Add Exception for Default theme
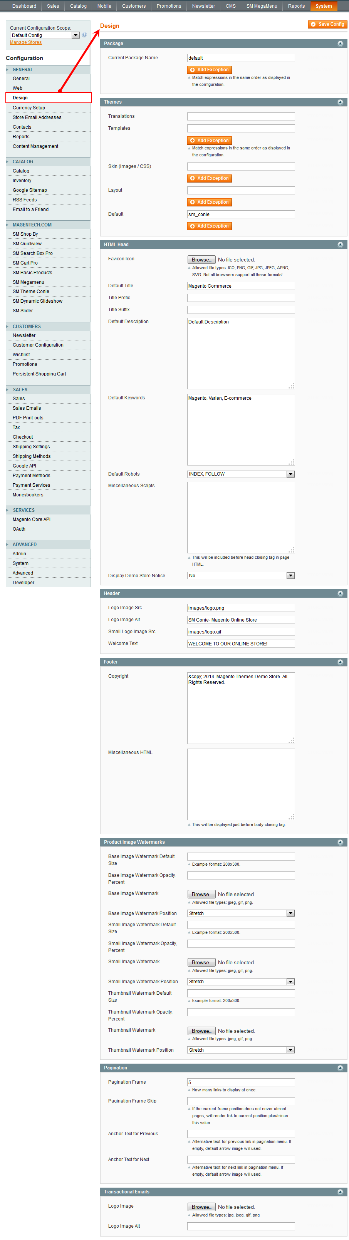Image resolution: width=349 pixels, height=1240 pixels. (210, 226)
